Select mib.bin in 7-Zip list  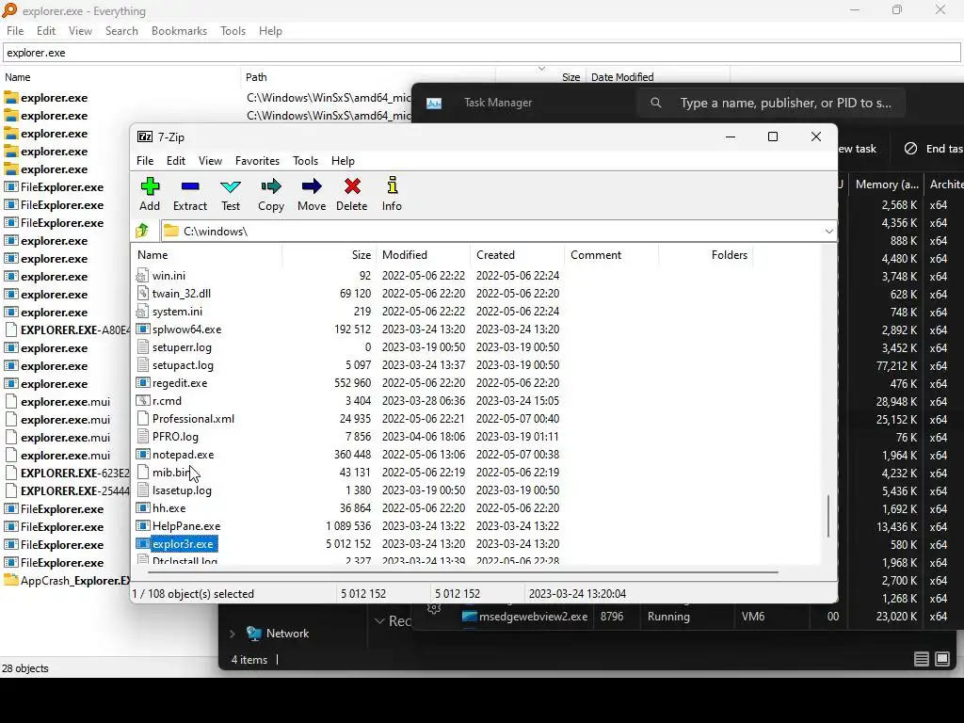click(x=171, y=473)
